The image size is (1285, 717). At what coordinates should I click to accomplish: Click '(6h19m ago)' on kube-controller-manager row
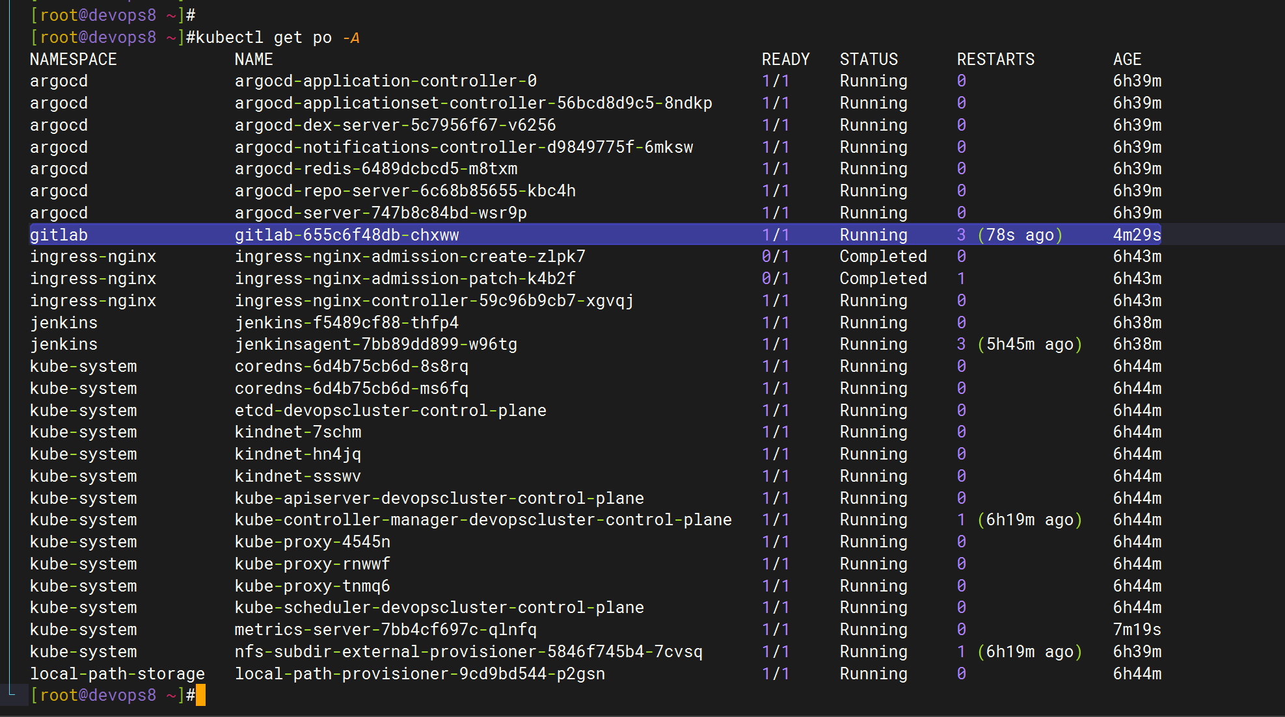click(x=1029, y=520)
